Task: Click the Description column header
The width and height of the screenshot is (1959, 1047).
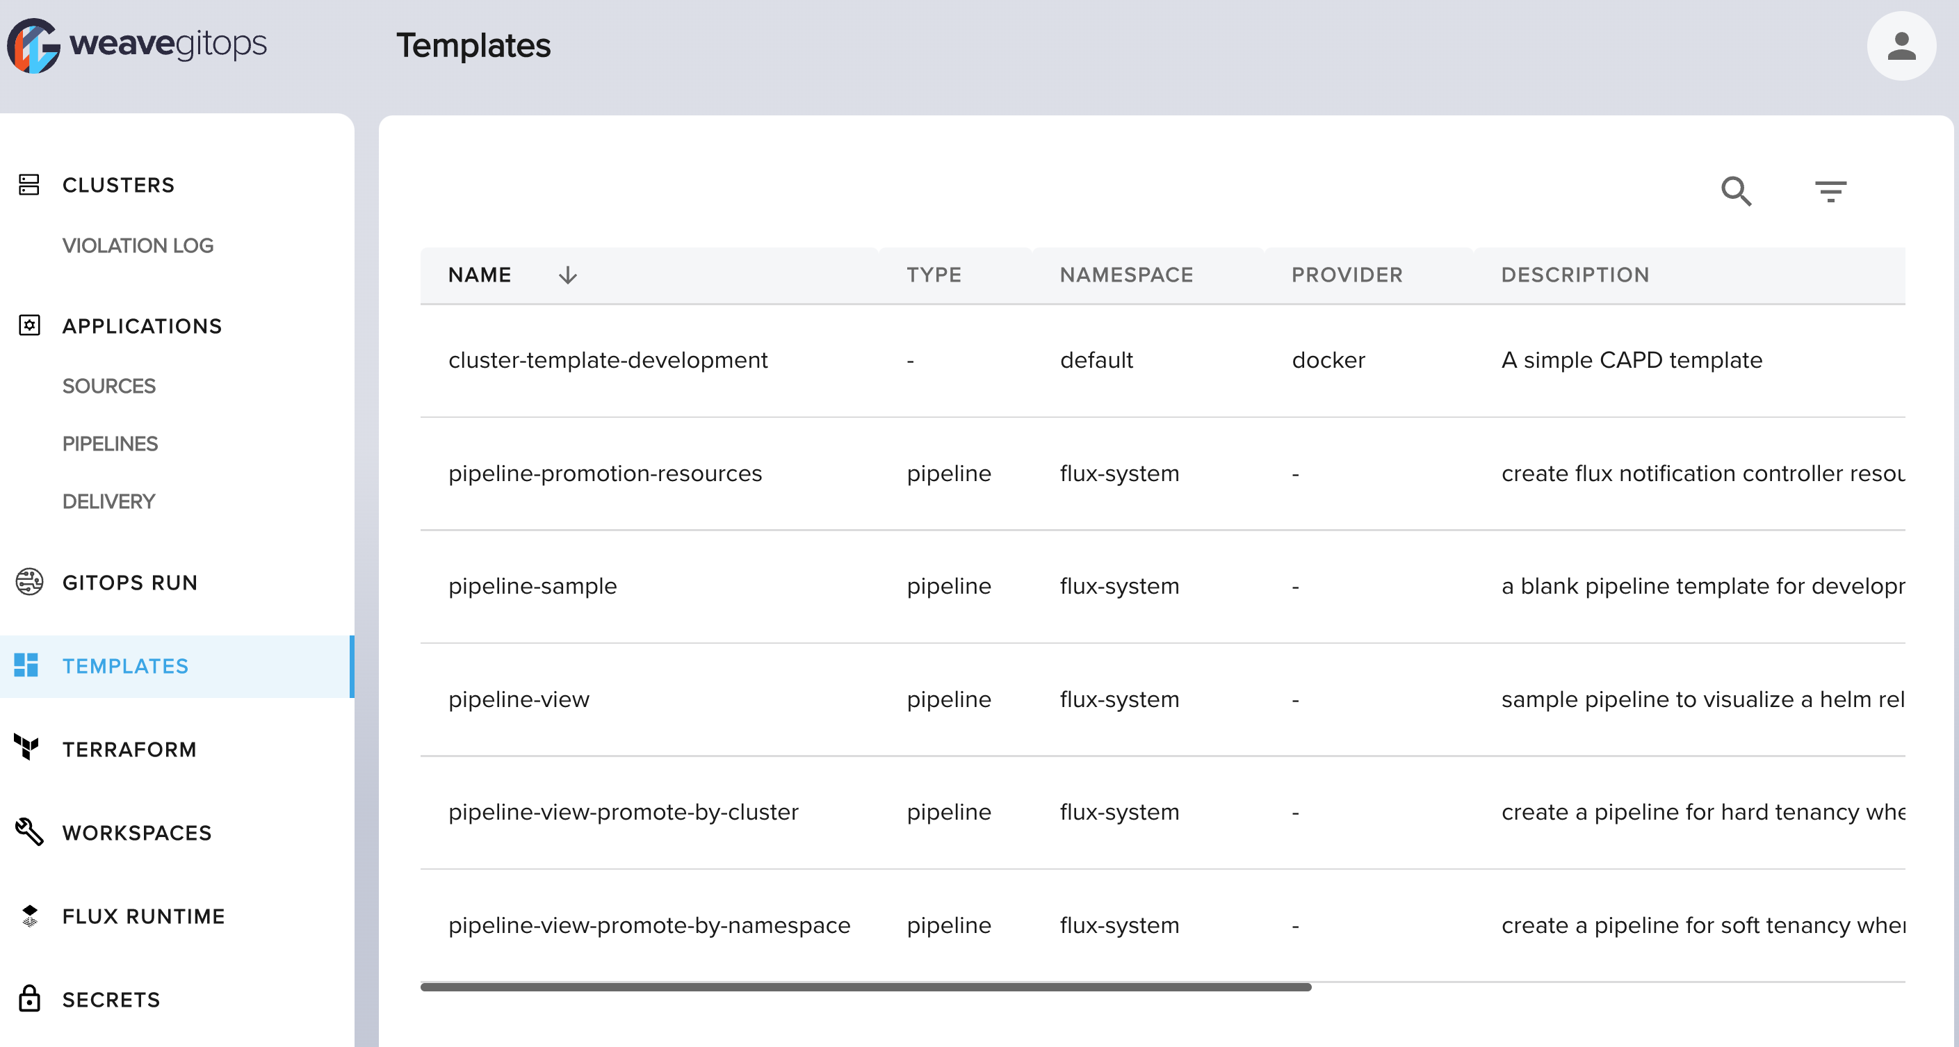Action: tap(1575, 275)
